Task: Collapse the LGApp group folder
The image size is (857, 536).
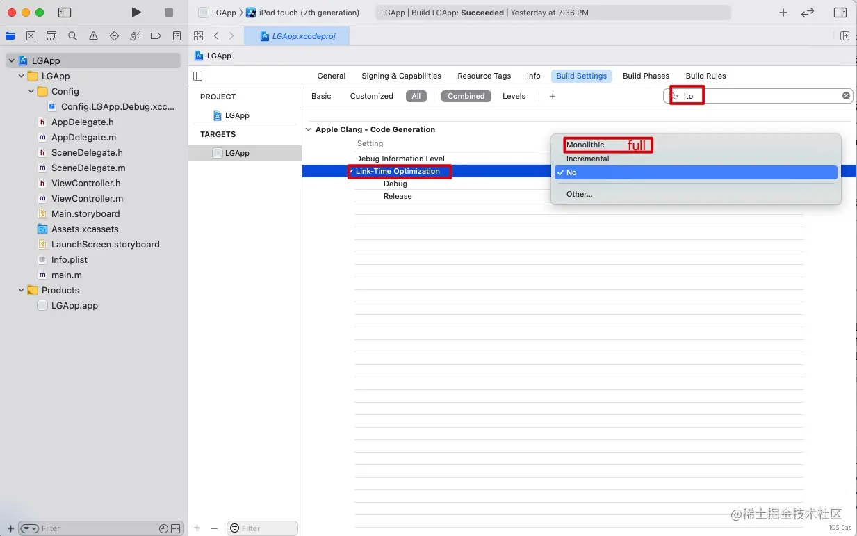Action: pos(22,76)
